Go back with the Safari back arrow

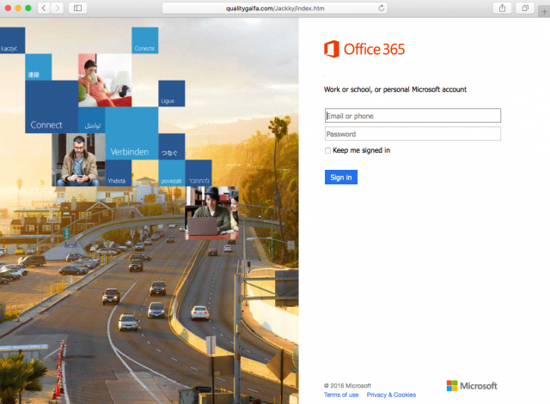[x=44, y=8]
